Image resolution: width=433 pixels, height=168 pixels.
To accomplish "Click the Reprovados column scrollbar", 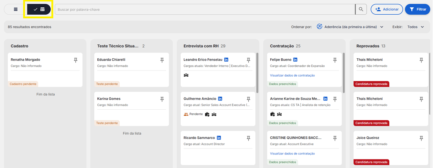I will pyautogui.click(x=430, y=84).
